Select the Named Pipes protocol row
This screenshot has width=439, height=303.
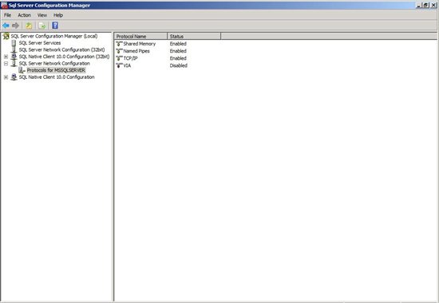pyautogui.click(x=136, y=51)
